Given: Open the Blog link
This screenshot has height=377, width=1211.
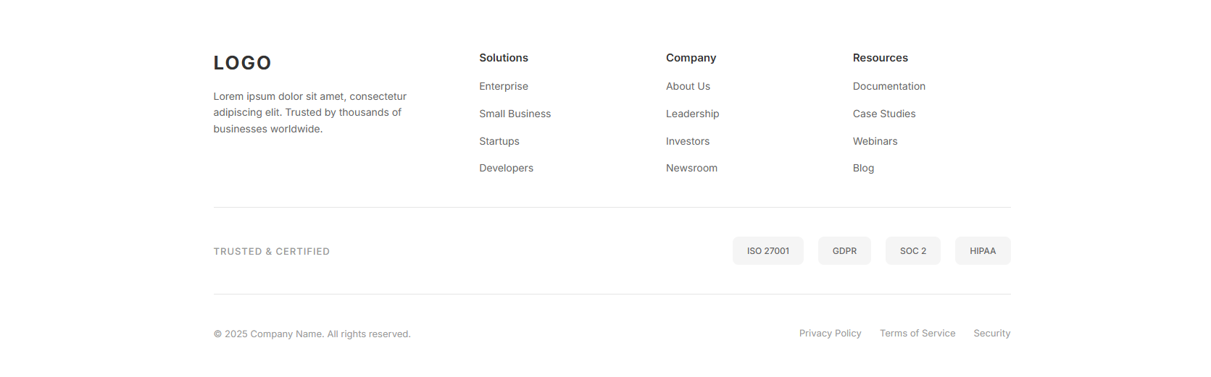Looking at the screenshot, I should (863, 168).
